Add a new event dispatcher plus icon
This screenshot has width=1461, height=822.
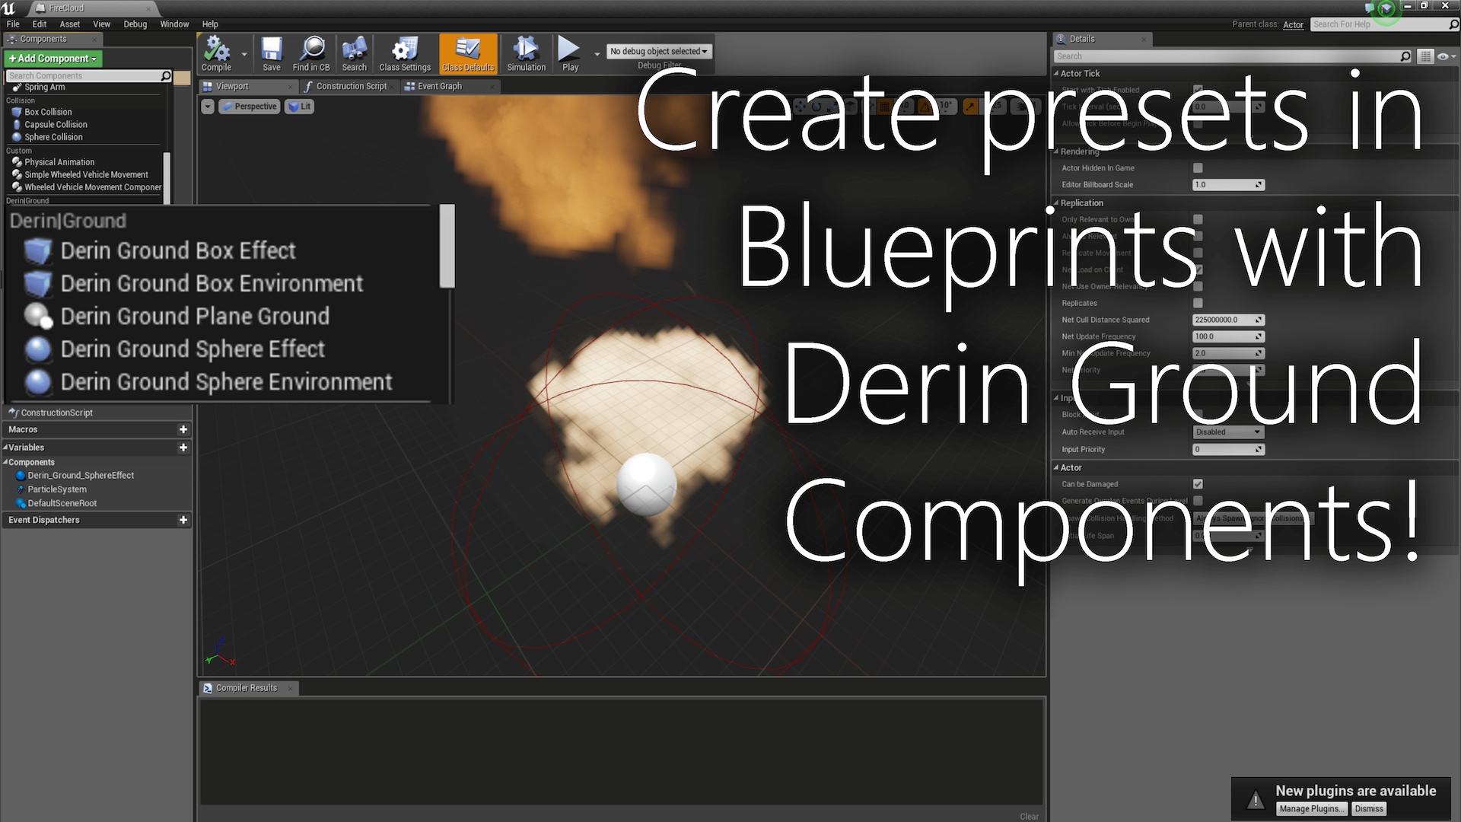point(183,520)
